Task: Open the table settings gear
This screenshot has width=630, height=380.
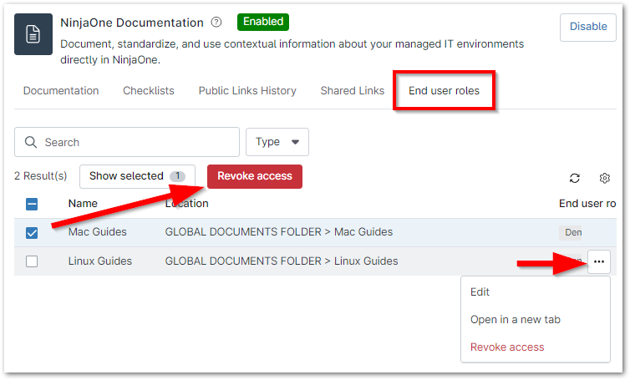Action: (604, 178)
